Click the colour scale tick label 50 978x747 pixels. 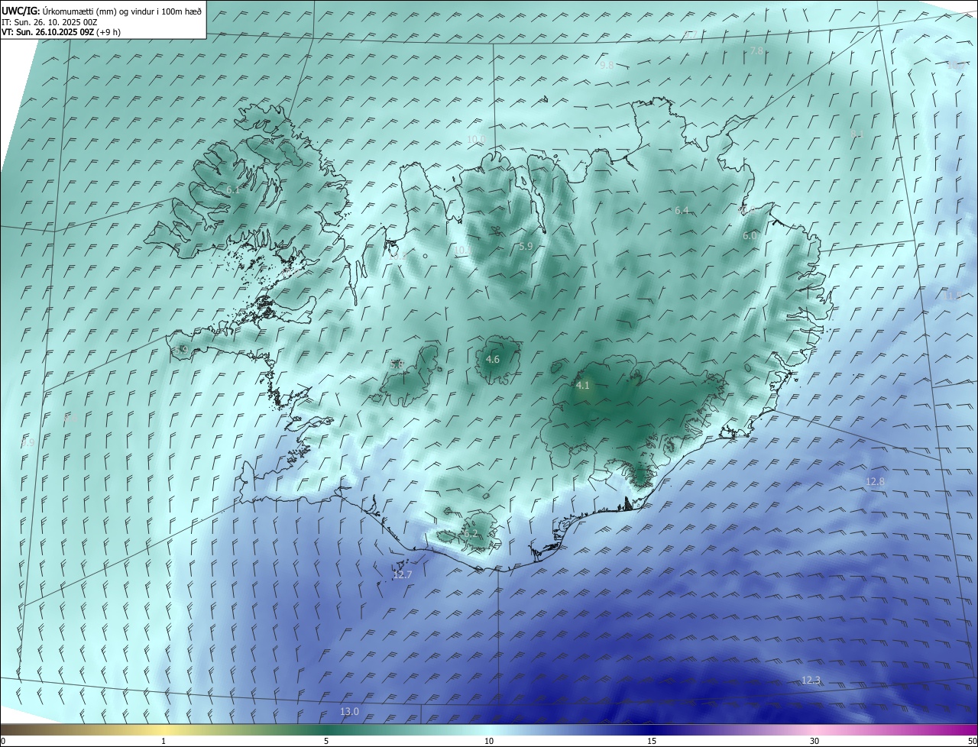tap(973, 741)
